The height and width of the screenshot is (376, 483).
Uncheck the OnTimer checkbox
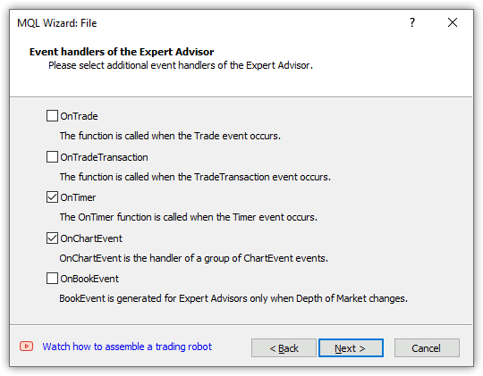click(52, 197)
